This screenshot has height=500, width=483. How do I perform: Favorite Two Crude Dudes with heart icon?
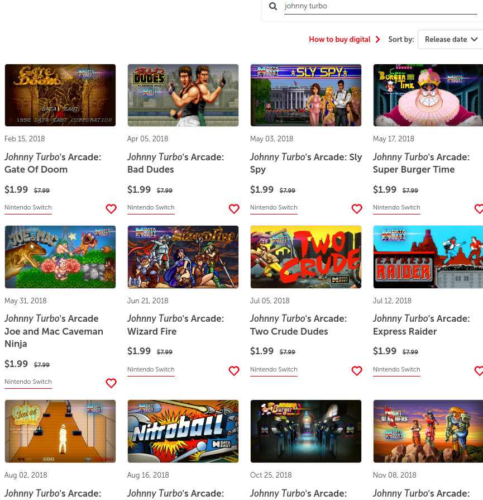(357, 371)
